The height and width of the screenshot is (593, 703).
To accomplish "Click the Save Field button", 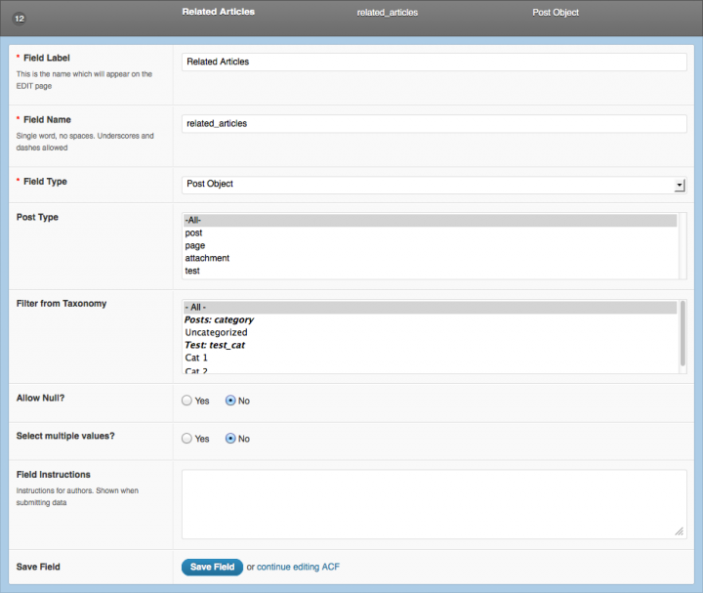I will (212, 567).
